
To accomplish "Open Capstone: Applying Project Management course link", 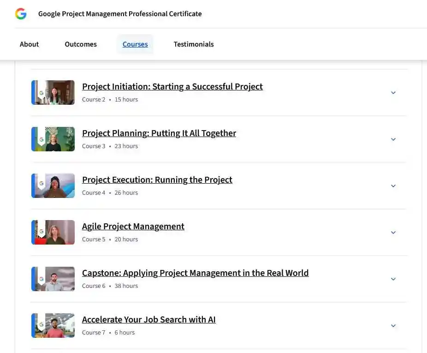I will (195, 273).
